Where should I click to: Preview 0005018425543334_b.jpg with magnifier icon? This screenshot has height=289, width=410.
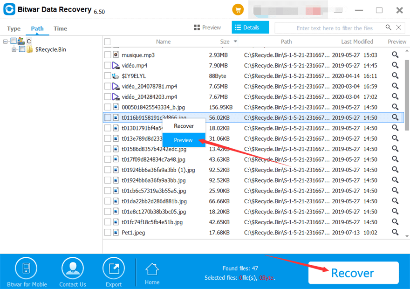pyautogui.click(x=395, y=107)
